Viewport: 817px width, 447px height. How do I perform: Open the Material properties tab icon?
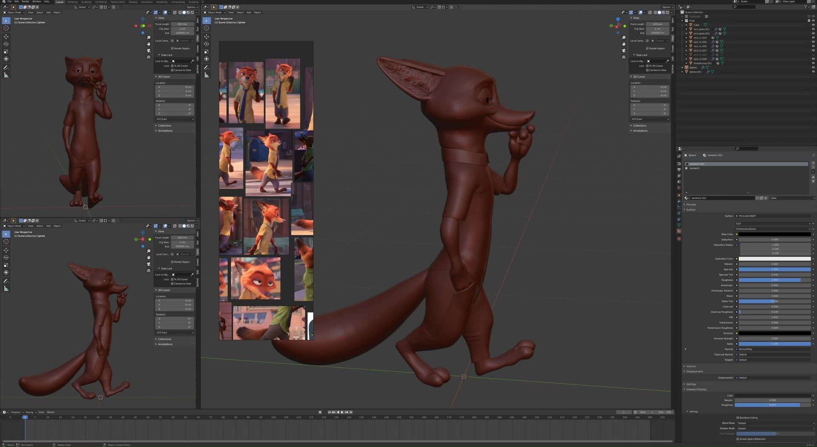(x=679, y=231)
